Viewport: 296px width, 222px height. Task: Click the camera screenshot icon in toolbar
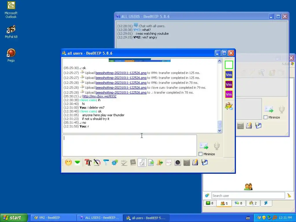click(x=178, y=162)
